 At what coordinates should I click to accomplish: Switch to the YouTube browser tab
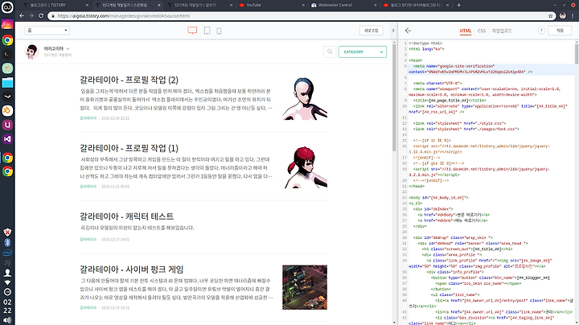point(273,5)
